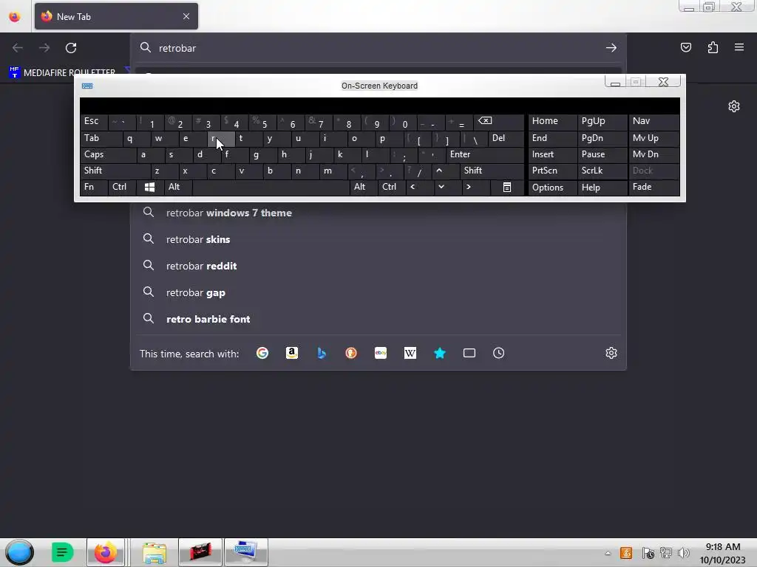Reload the current page
The width and height of the screenshot is (757, 567).
(x=71, y=48)
